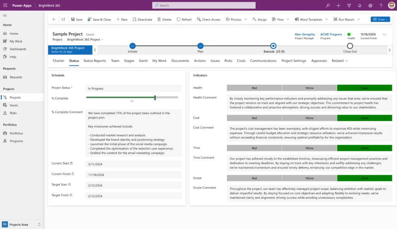Open Alan Geraghty project manager link
This screenshot has height=229, width=397.
tap(305, 34)
